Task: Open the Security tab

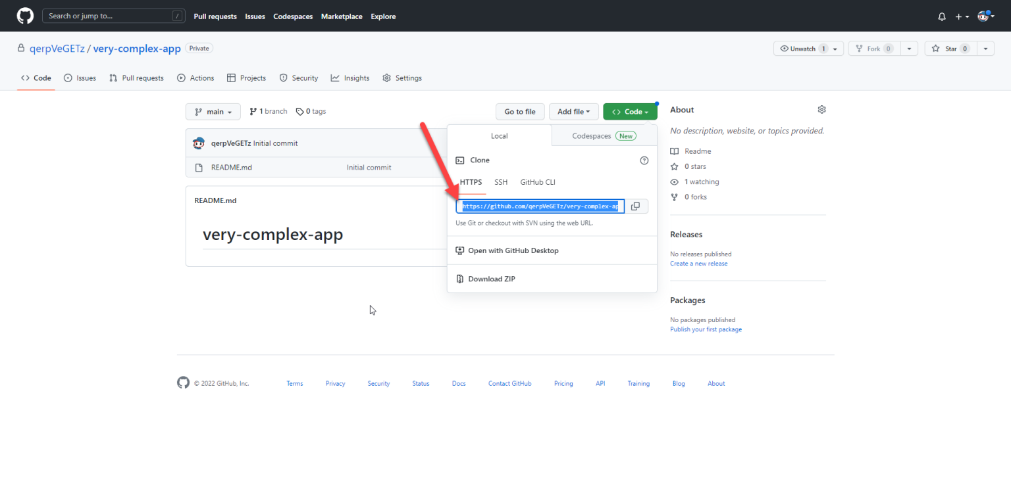Action: 299,78
